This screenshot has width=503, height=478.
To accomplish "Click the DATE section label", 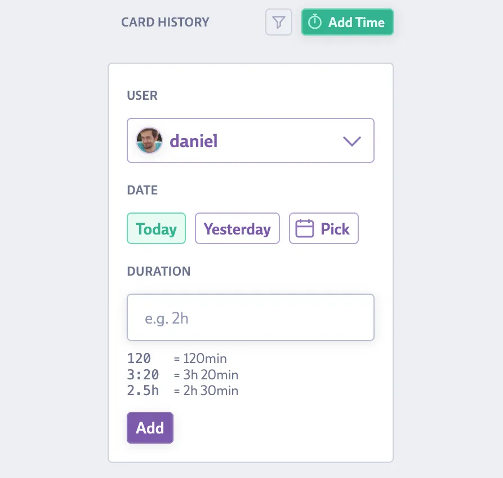I will tap(143, 190).
